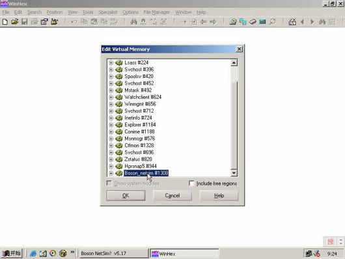Click the Open file folder icon

(15, 21)
